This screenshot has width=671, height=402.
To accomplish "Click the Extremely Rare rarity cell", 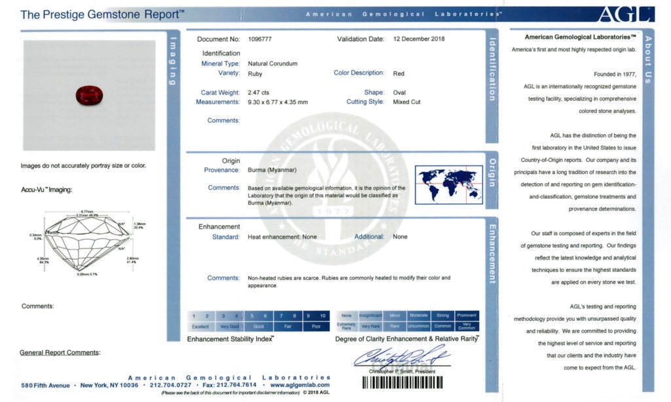I will pos(346,326).
